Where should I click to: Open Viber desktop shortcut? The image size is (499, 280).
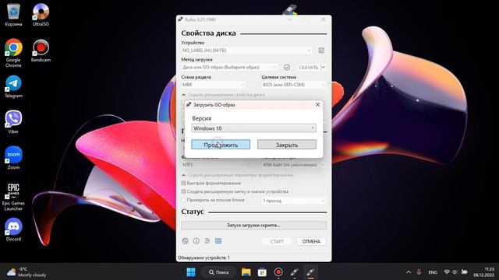click(x=13, y=122)
